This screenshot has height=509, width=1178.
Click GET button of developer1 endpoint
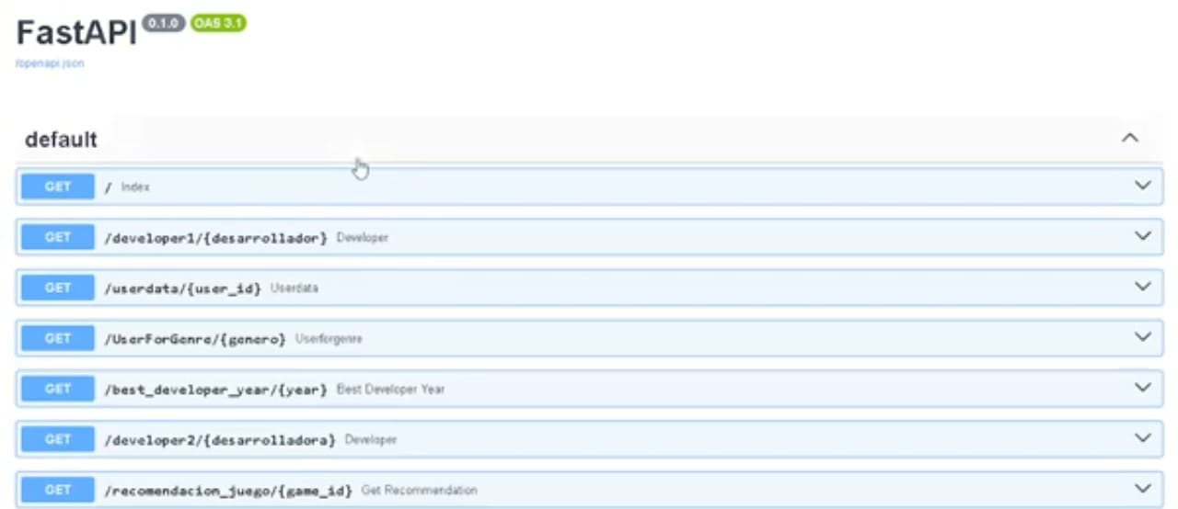point(58,237)
